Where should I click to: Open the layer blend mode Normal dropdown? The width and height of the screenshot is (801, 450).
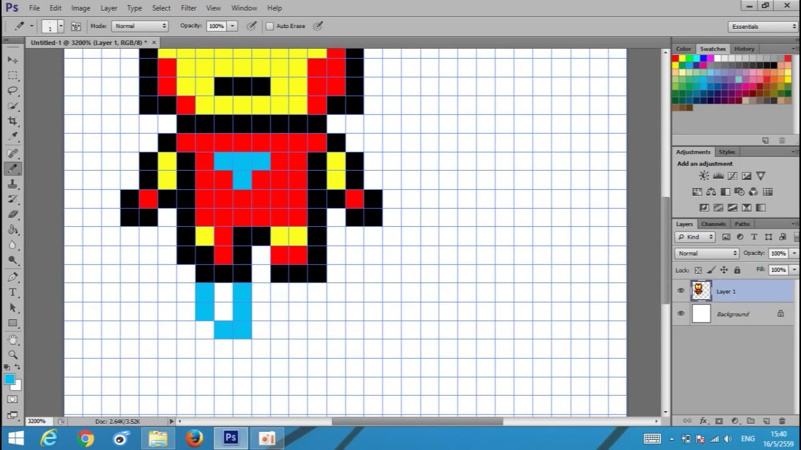707,253
